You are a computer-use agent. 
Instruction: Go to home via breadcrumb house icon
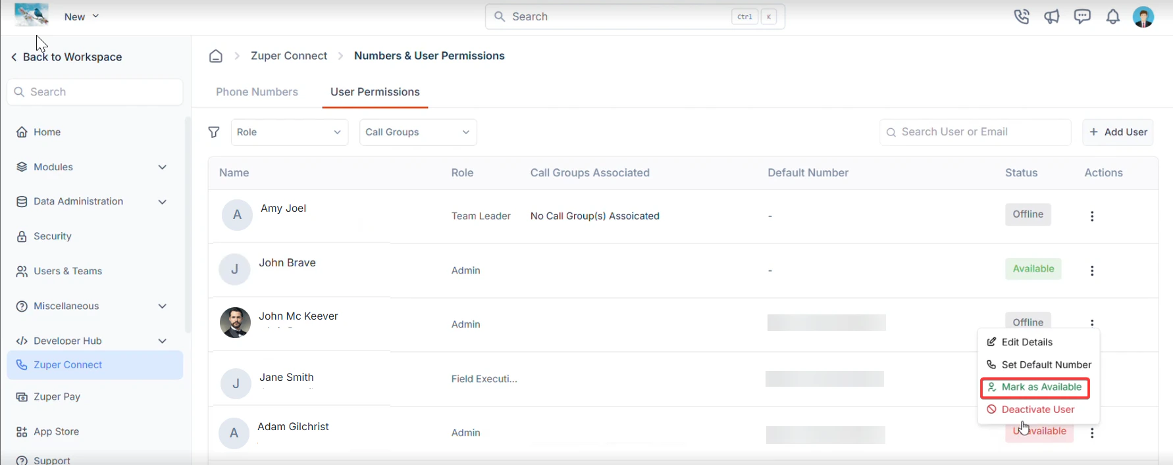pos(216,56)
